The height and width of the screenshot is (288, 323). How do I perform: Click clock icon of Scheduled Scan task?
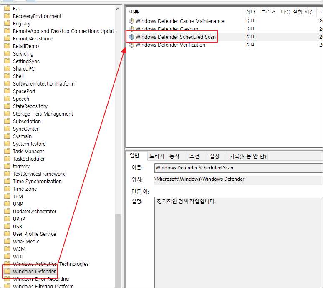coord(131,37)
